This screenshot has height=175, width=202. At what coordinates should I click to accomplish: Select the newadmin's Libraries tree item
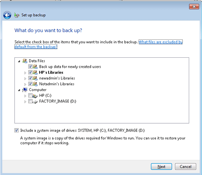57,78
